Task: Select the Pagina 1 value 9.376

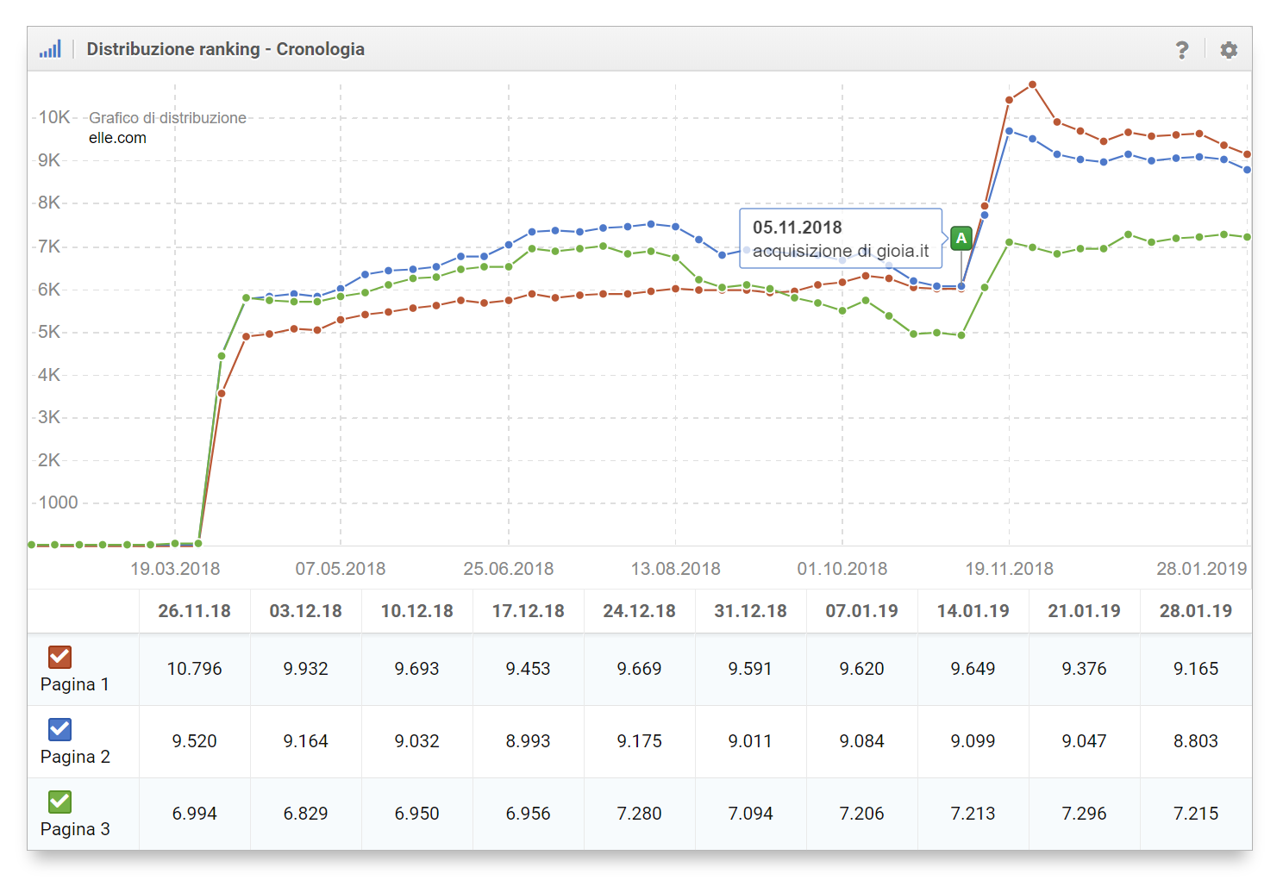Action: tap(1084, 669)
